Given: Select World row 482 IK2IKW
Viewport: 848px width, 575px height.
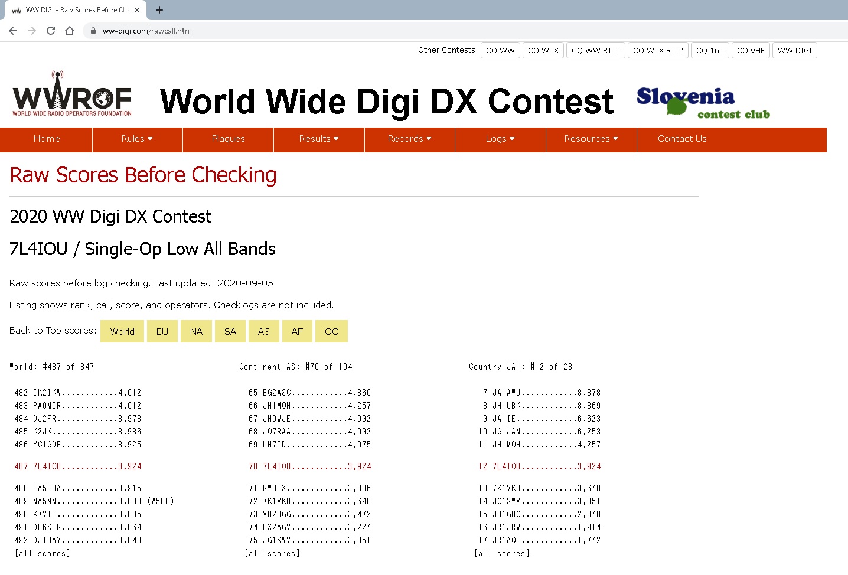Looking at the screenshot, I should pyautogui.click(x=78, y=393).
